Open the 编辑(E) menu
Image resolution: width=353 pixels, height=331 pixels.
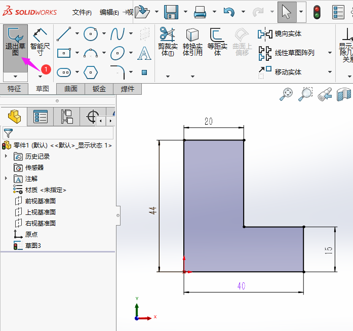point(109,12)
